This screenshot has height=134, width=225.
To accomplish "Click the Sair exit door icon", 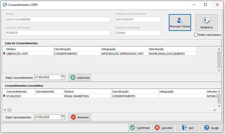I will click(185, 128).
